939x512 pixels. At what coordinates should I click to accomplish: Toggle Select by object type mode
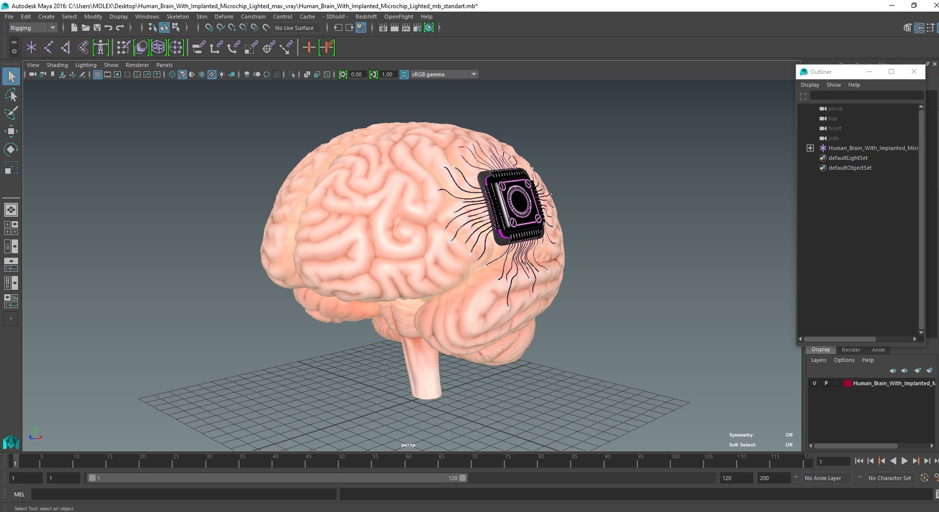pyautogui.click(x=164, y=28)
